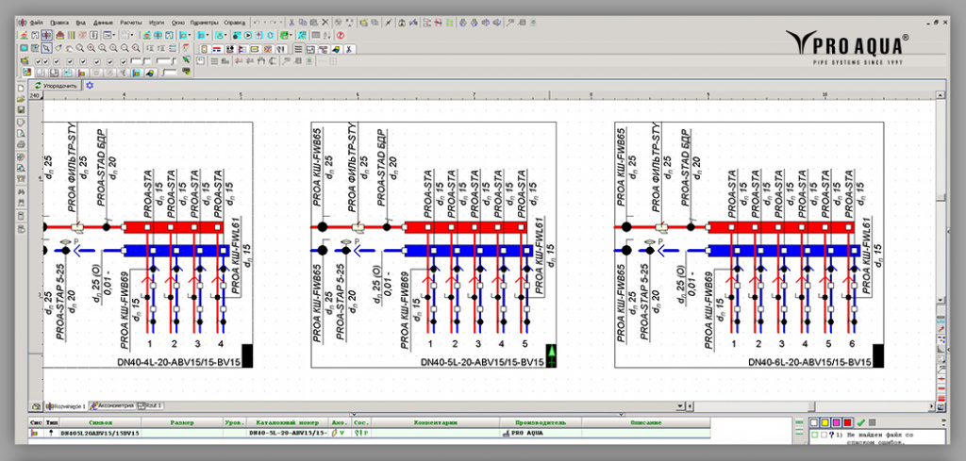Screen dimensions: 966x461
Task: Click the Комментарии column header
Action: [x=435, y=423]
